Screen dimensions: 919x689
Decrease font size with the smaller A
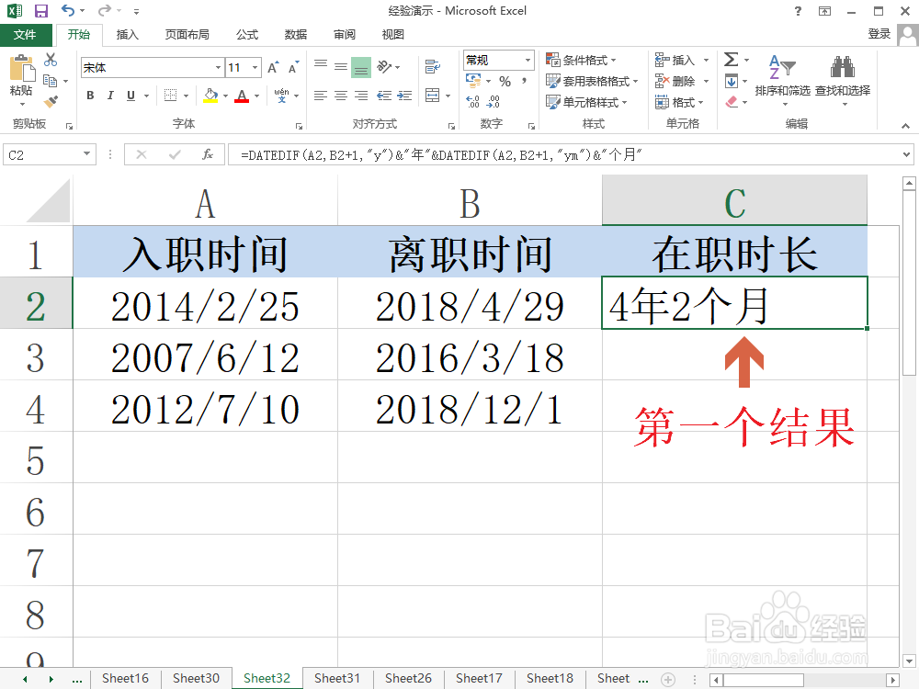click(x=294, y=67)
